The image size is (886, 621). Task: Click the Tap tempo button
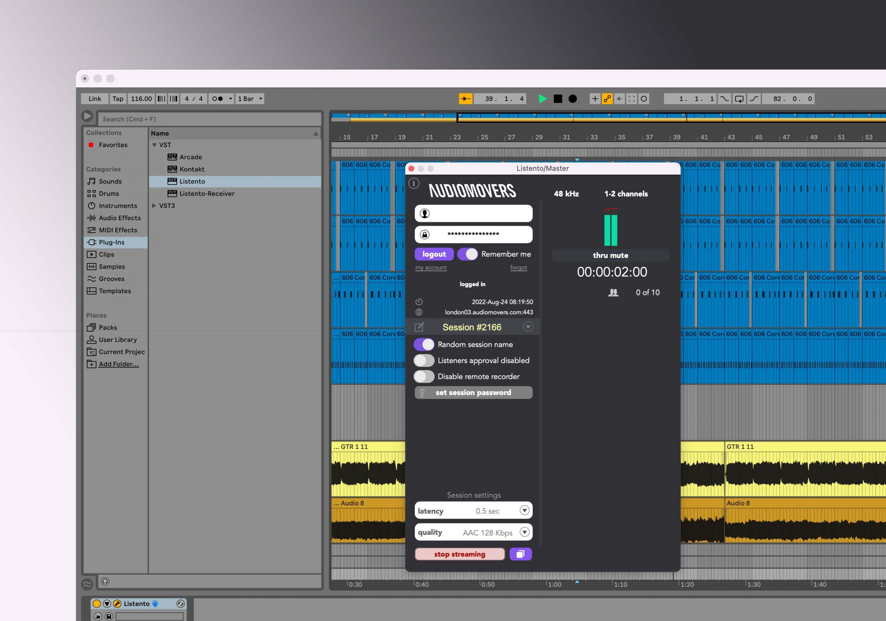[118, 99]
